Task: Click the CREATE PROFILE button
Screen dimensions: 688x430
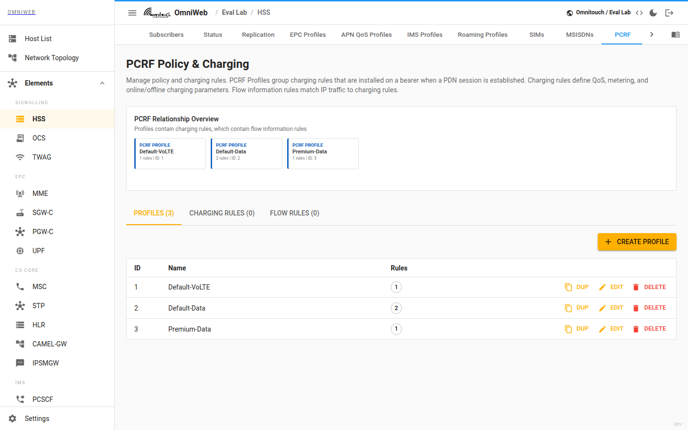Action: pyautogui.click(x=637, y=242)
